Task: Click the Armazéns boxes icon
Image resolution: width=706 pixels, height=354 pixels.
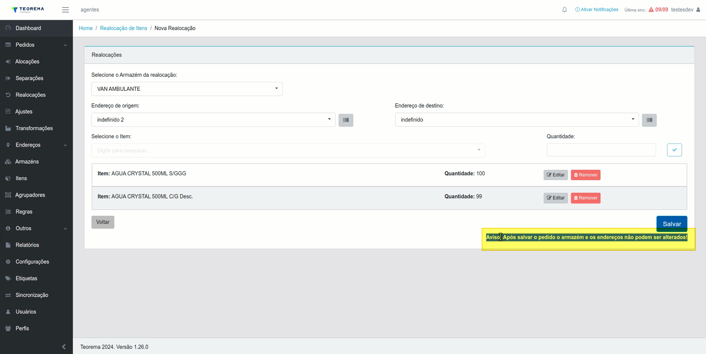Action: [x=8, y=162]
